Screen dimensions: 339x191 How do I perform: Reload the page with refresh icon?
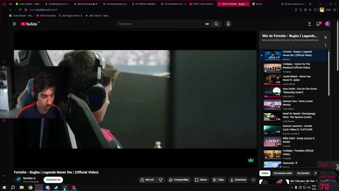[20, 10]
